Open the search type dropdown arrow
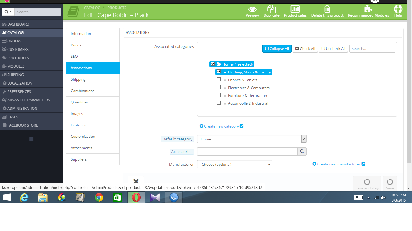 click(x=8, y=12)
